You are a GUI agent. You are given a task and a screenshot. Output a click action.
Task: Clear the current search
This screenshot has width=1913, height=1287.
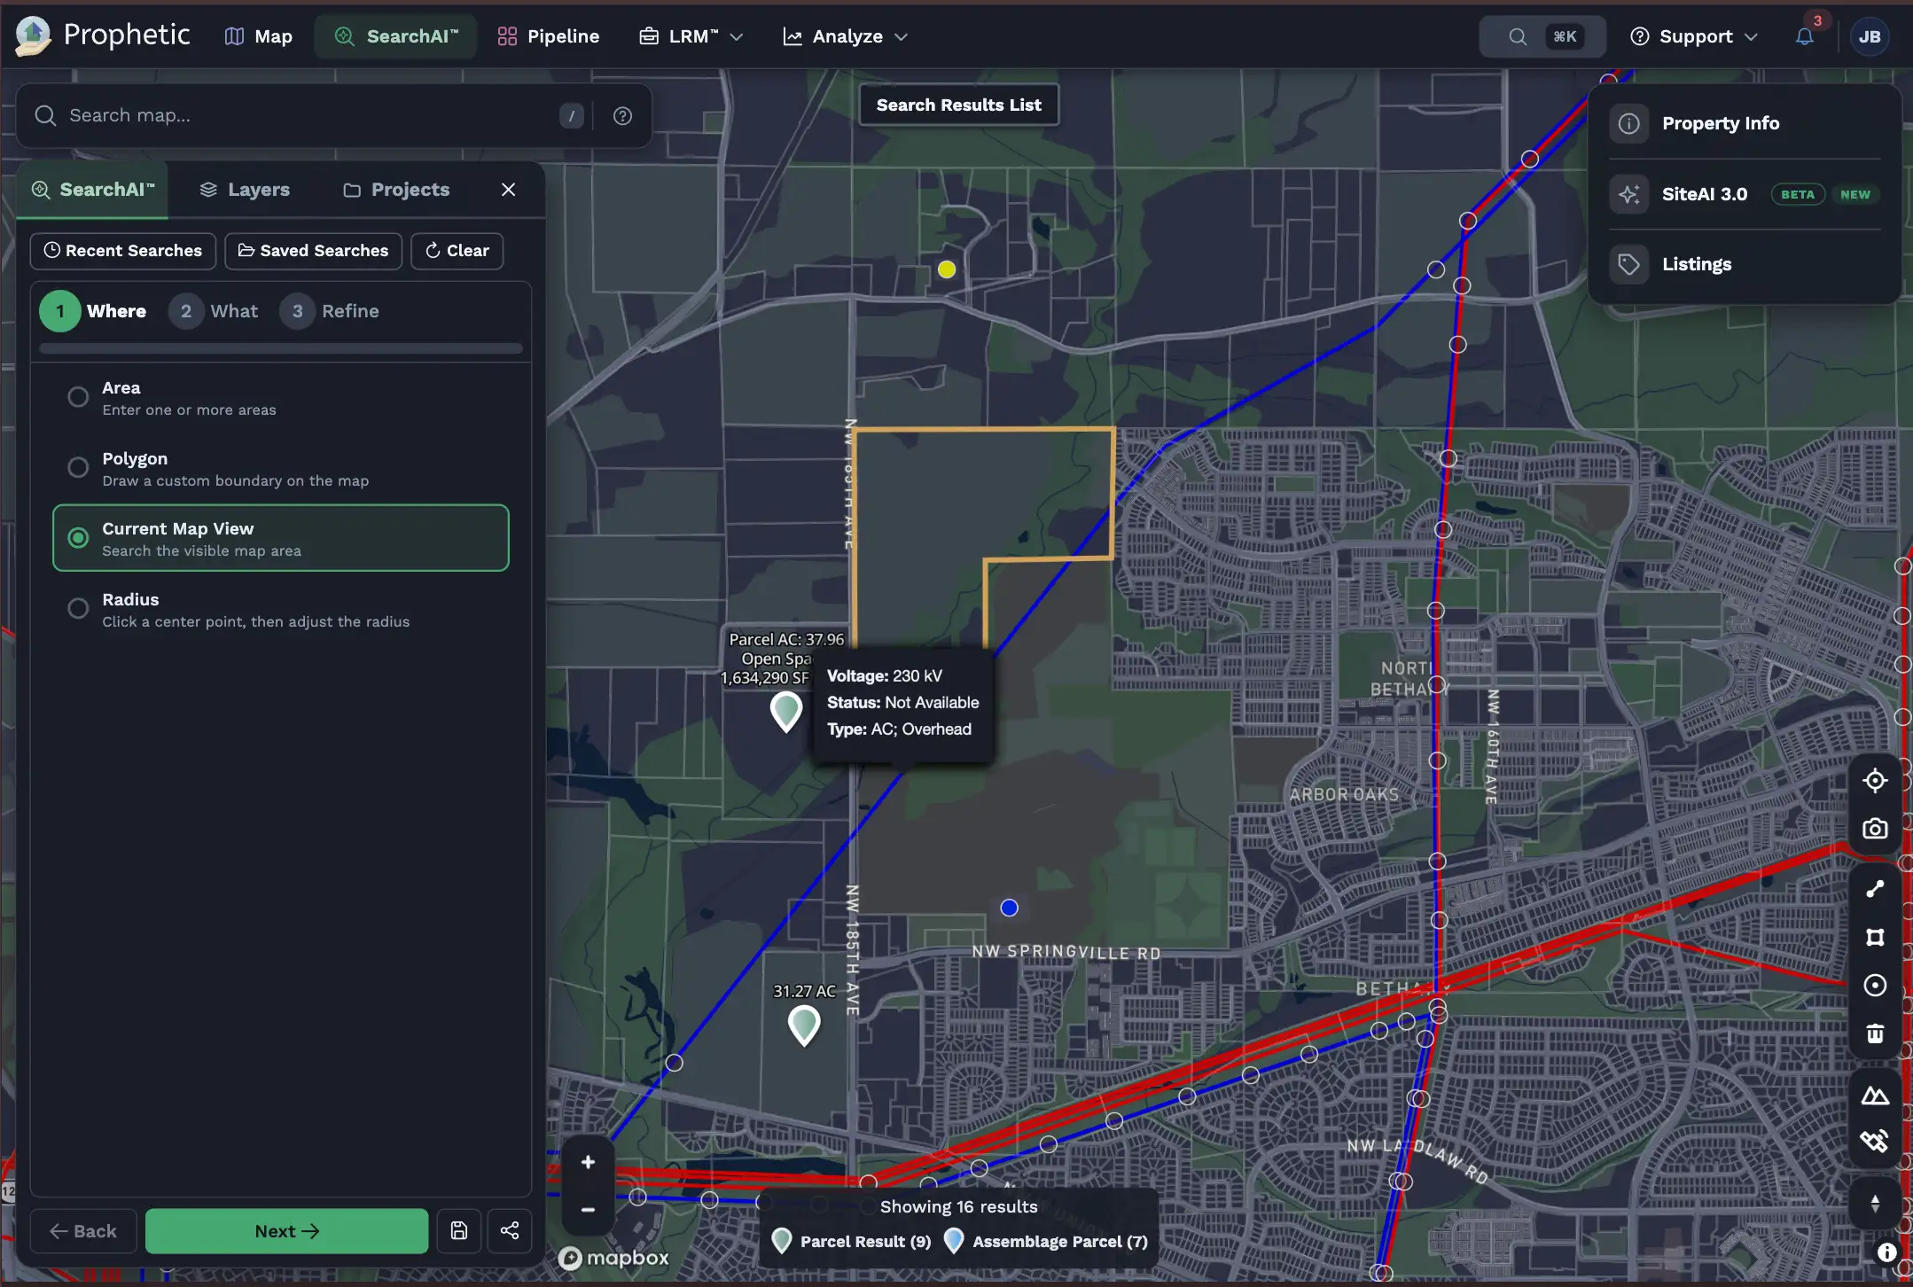tap(457, 251)
